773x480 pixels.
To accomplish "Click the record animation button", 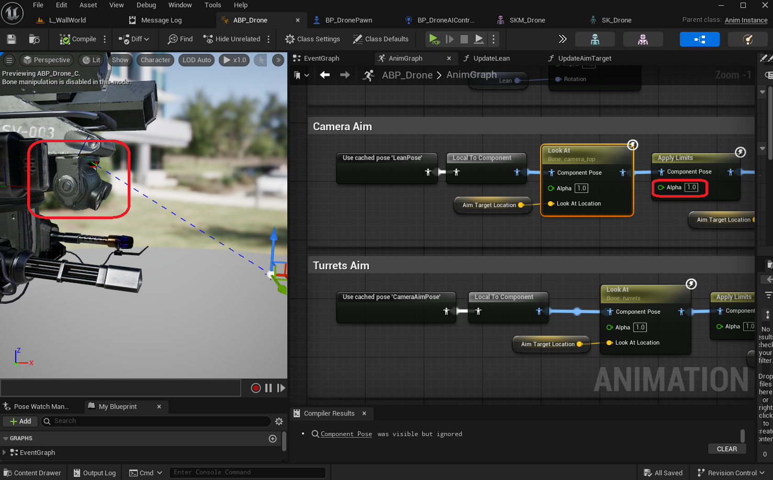I will 256,388.
